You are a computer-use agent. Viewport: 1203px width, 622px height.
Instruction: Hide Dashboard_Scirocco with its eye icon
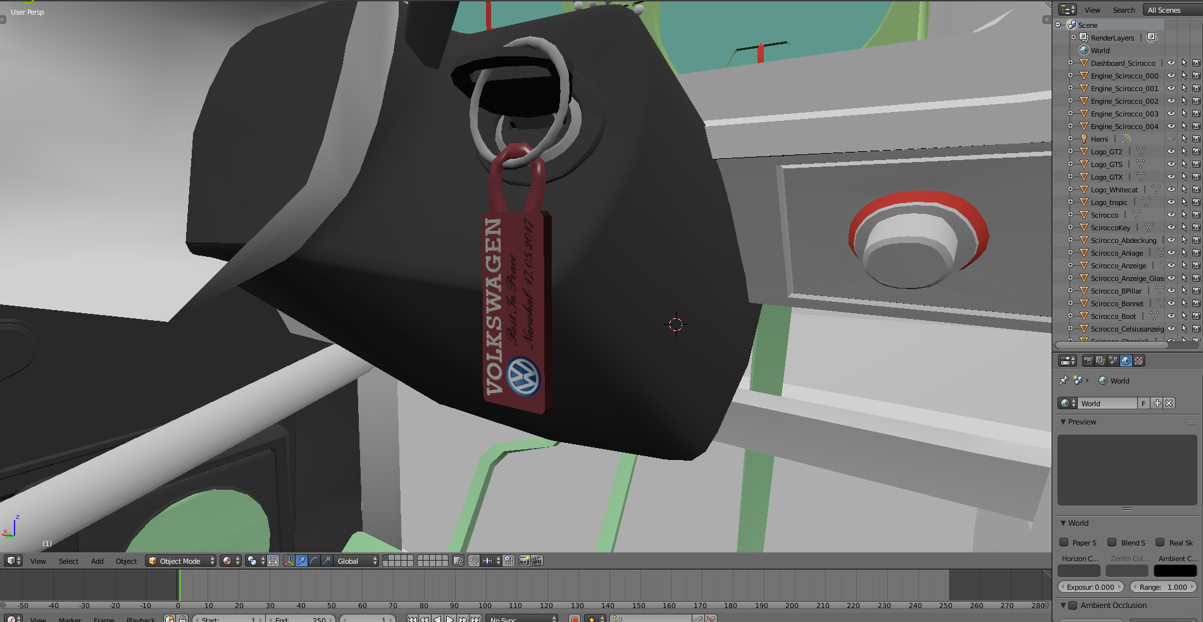(x=1171, y=63)
